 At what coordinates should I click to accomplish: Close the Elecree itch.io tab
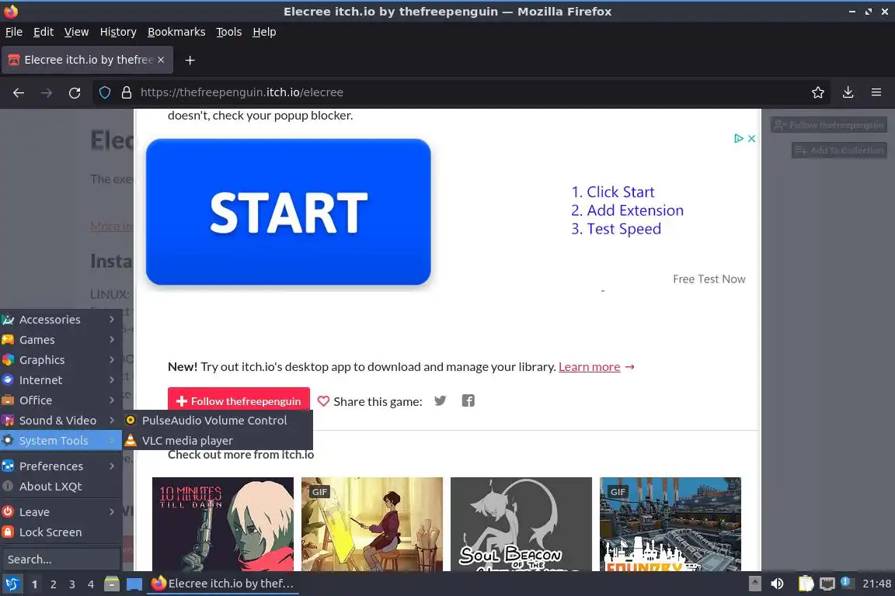(x=161, y=60)
